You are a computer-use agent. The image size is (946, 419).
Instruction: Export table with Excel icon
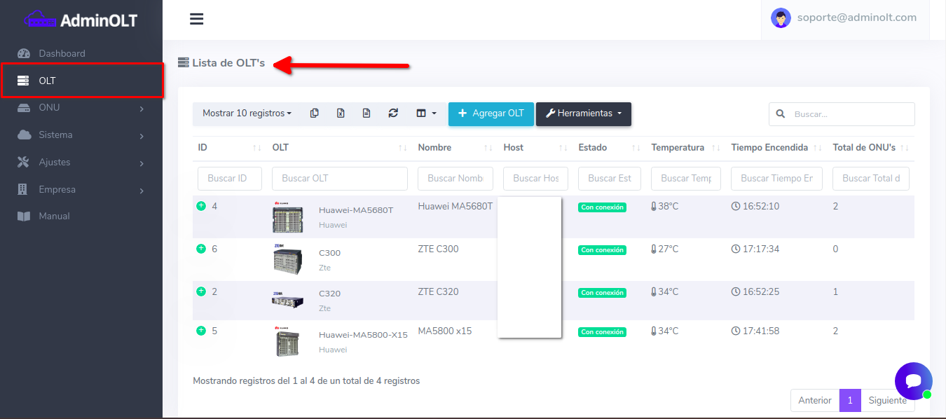pyautogui.click(x=341, y=114)
